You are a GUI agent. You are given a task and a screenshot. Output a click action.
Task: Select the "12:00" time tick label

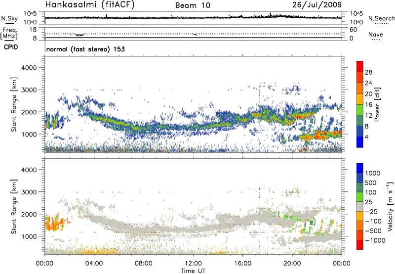click(x=193, y=264)
